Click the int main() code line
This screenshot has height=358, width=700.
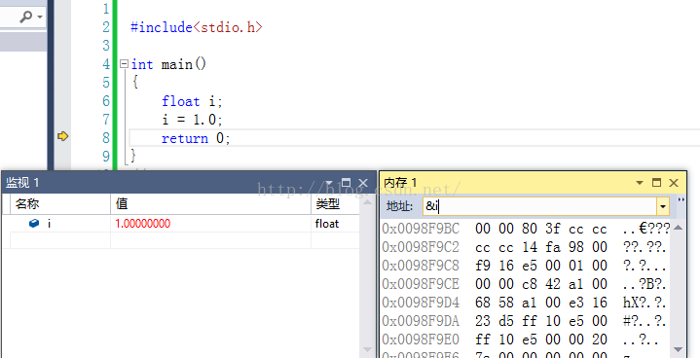point(168,64)
